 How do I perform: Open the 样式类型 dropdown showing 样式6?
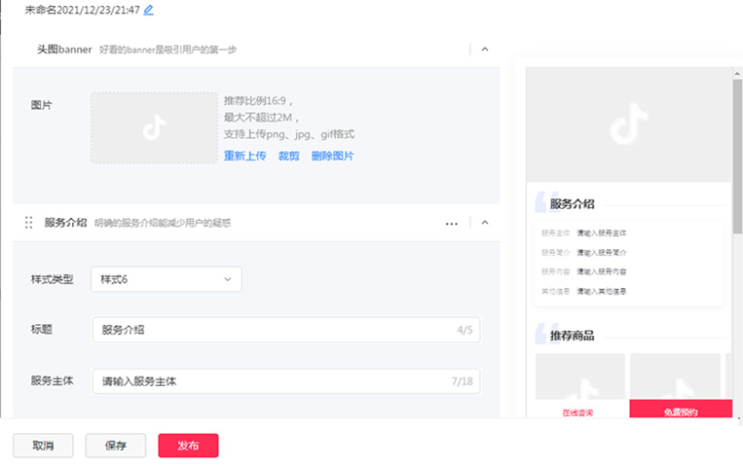[x=167, y=279]
